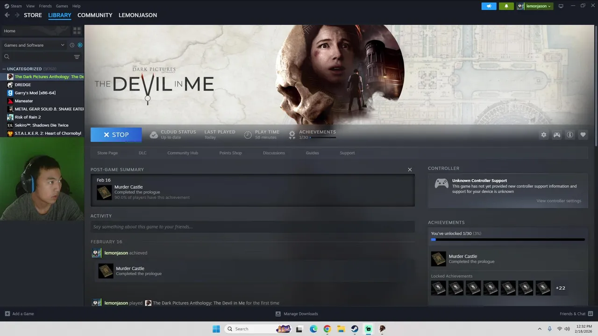Click the Home button in sidebar
Viewport: 598px width, 336px height.
36,31
